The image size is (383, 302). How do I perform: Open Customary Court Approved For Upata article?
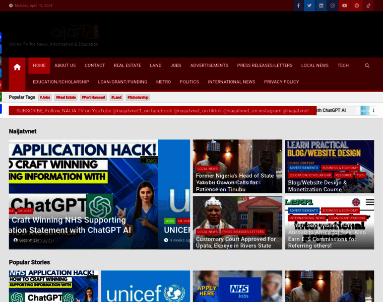point(236,242)
